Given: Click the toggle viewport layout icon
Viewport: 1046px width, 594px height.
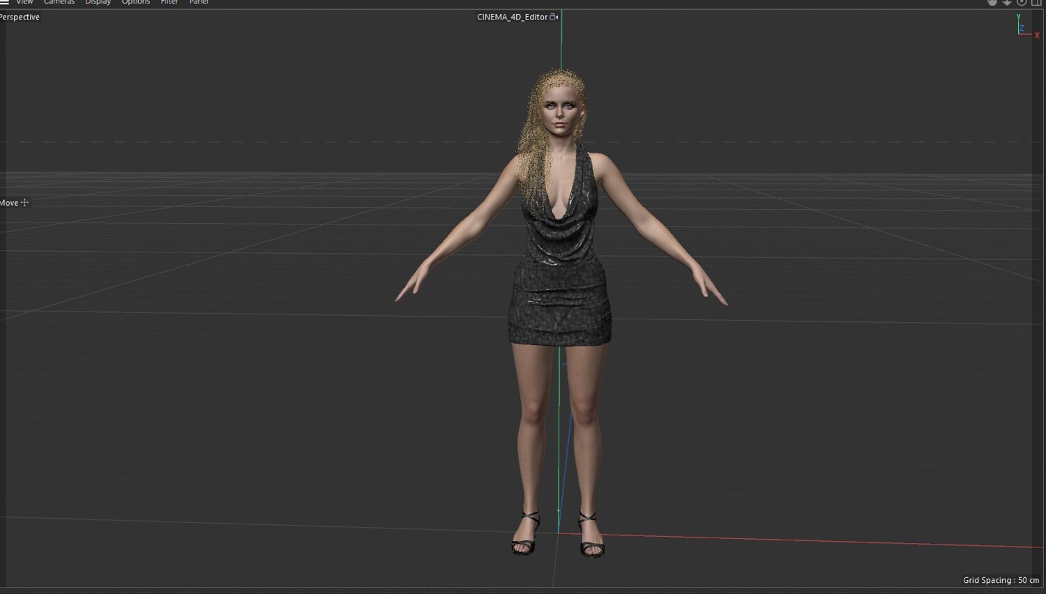Looking at the screenshot, I should point(1036,2).
